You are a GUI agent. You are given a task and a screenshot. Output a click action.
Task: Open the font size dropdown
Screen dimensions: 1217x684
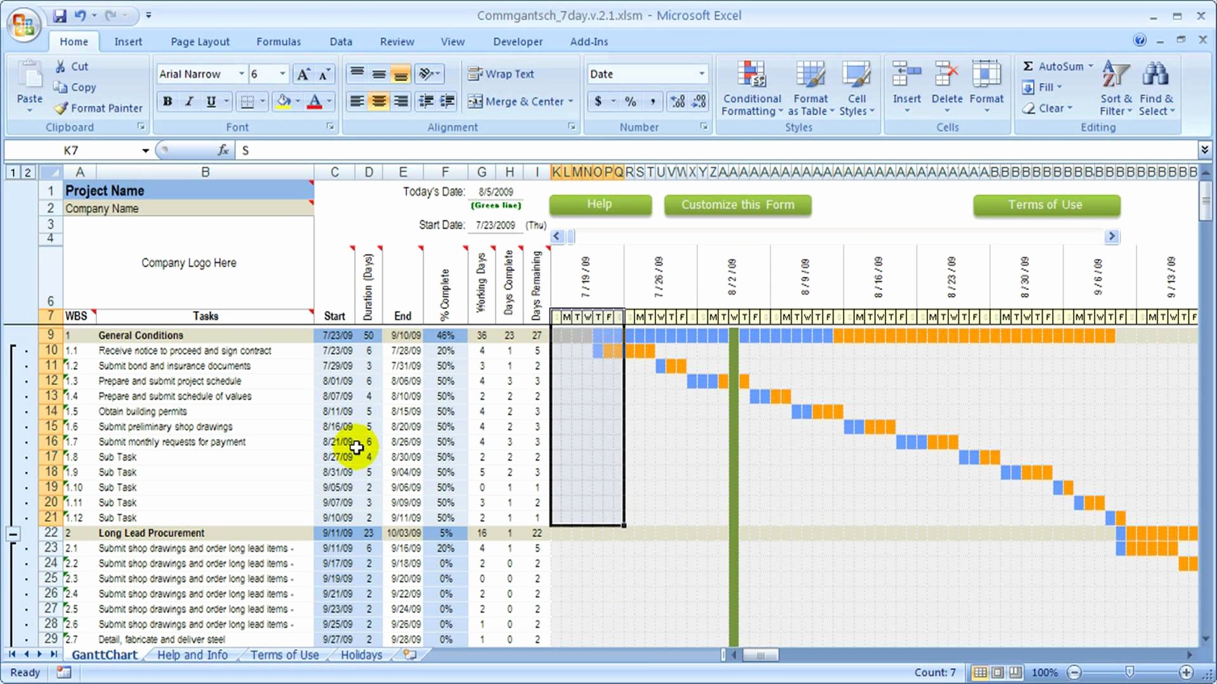pos(283,74)
